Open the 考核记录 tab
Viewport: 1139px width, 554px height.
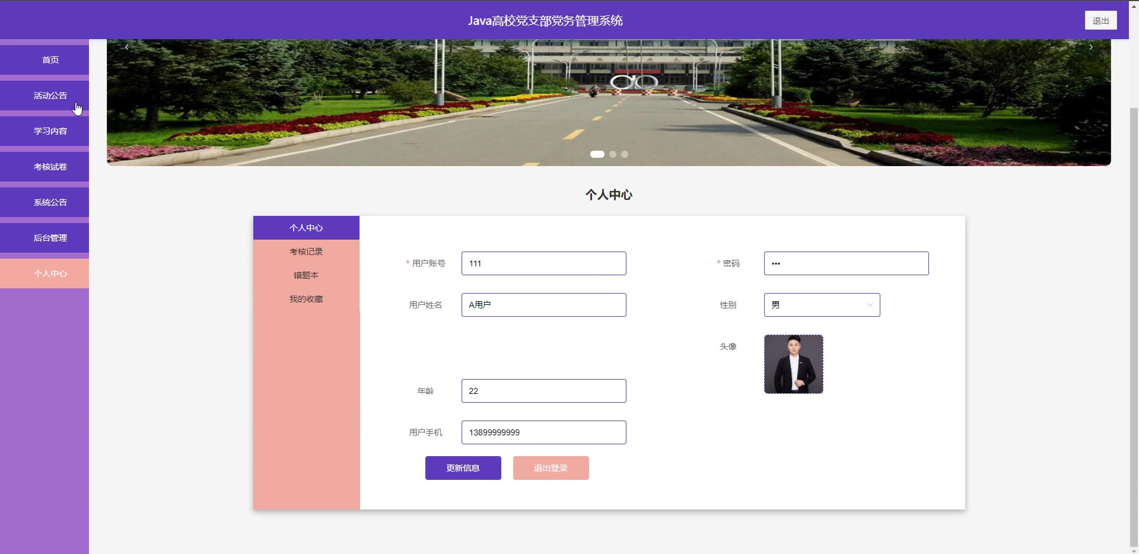coord(306,251)
